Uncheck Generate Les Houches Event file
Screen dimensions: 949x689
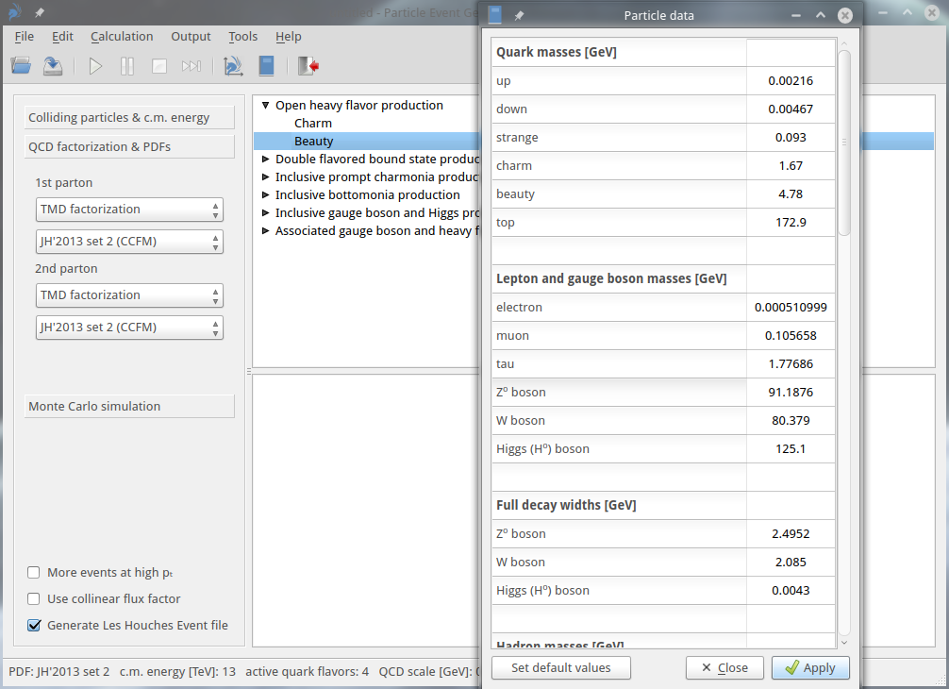pyautogui.click(x=34, y=625)
